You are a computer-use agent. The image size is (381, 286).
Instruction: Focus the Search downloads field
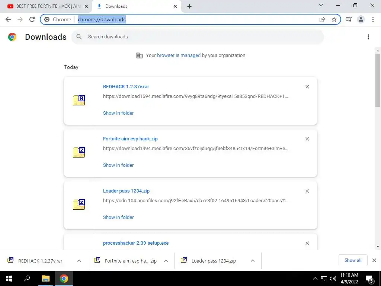(198, 37)
